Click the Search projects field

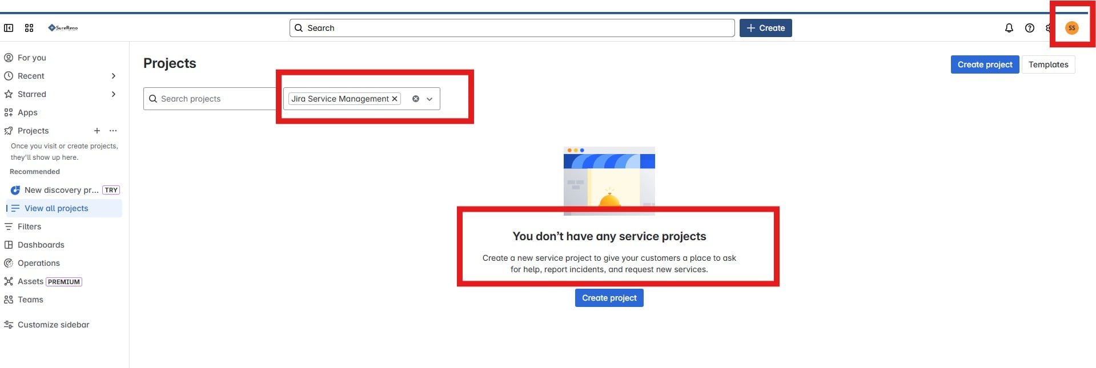tap(210, 99)
